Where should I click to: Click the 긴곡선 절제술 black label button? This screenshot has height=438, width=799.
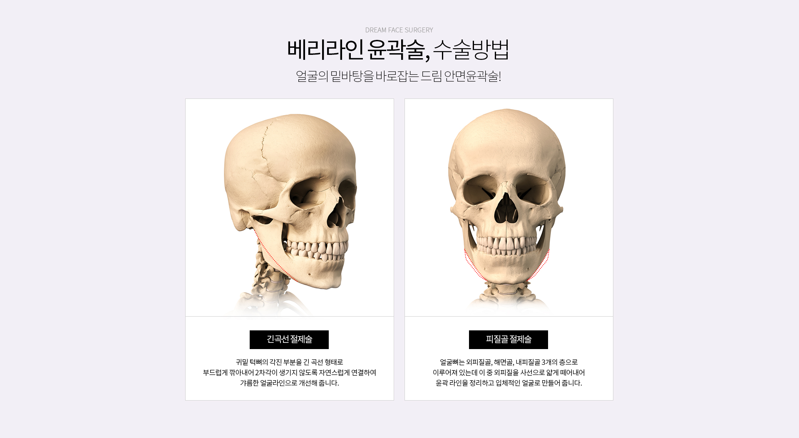[x=289, y=340]
